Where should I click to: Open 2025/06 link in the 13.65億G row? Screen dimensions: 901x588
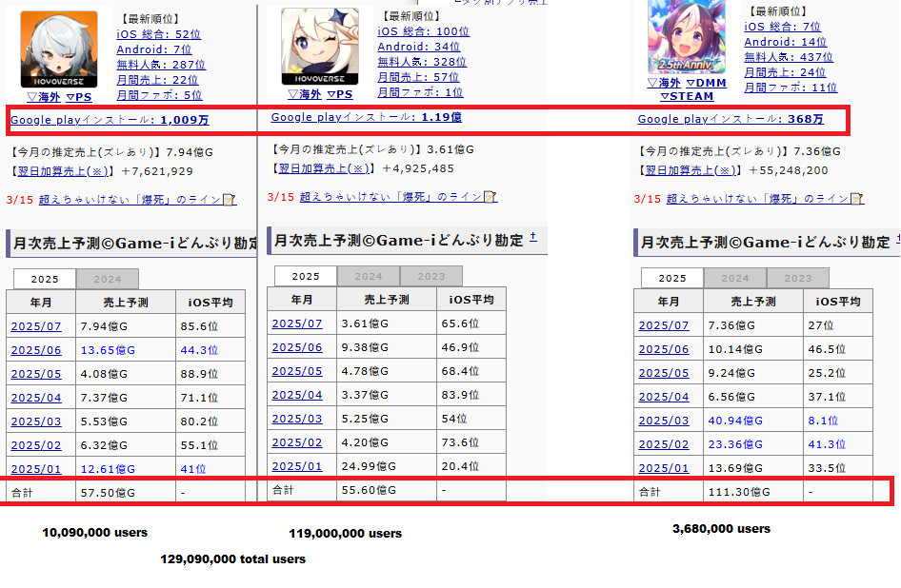35,350
